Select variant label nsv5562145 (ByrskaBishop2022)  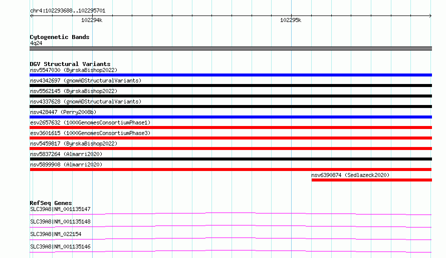coord(74,91)
